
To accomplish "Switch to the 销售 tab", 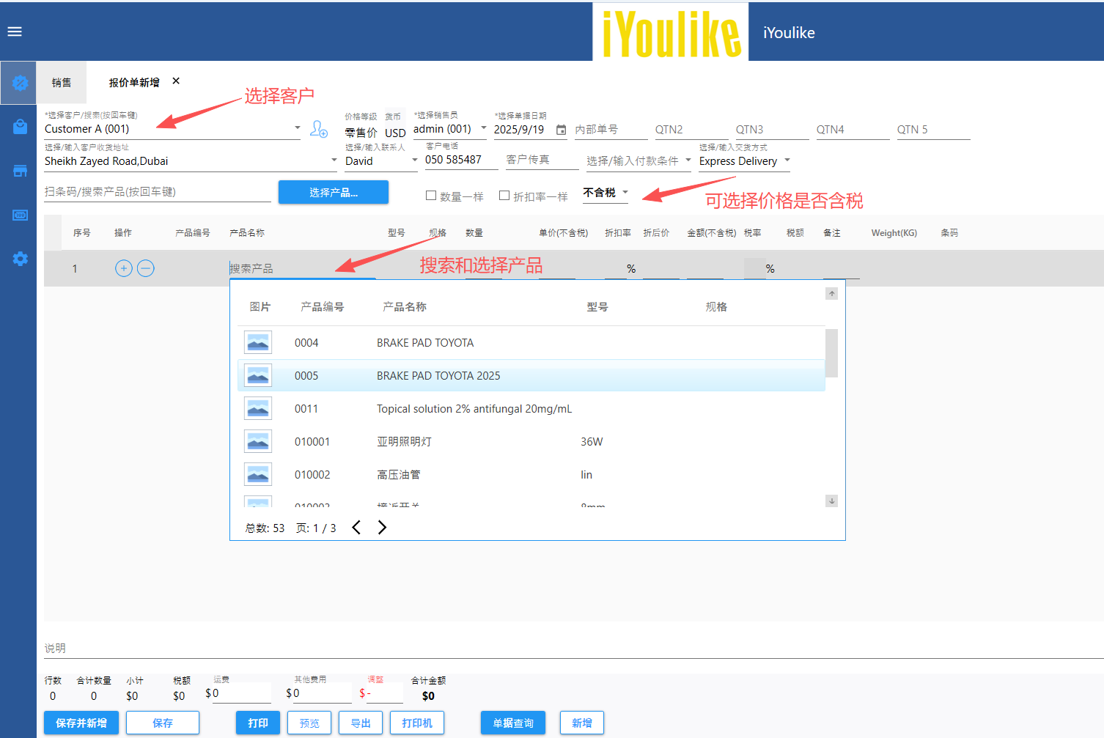I will tap(62, 83).
